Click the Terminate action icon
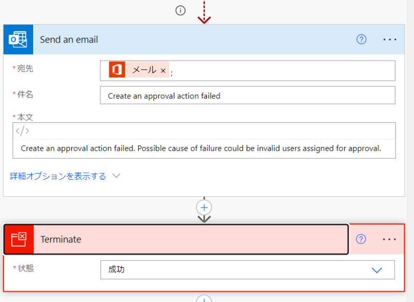This screenshot has height=302, width=414. tap(19, 239)
